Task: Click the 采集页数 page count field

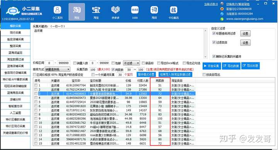Action: (93, 69)
